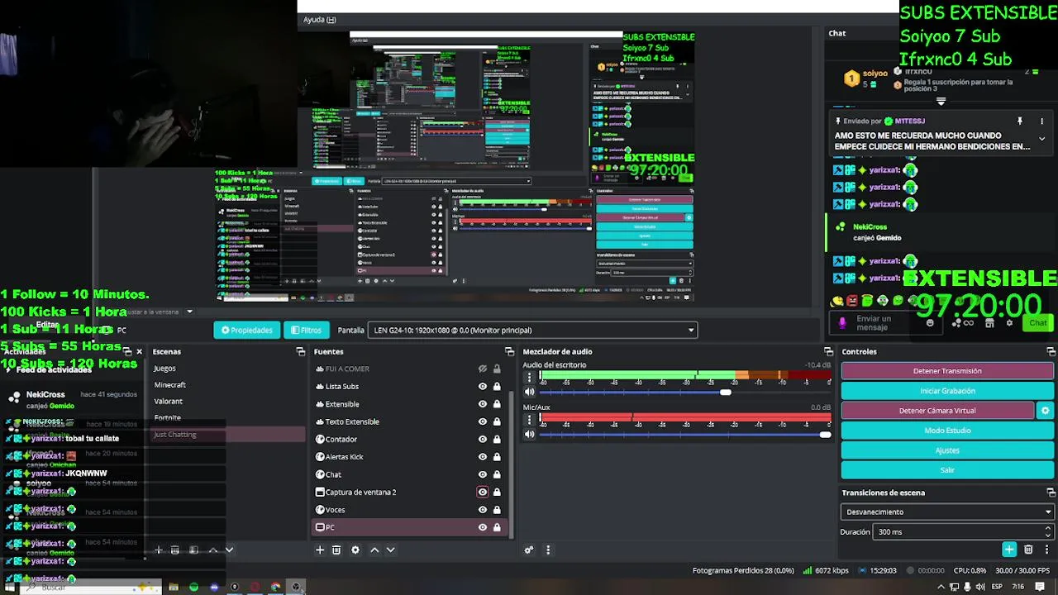Open source properties gear in Fuentes toolbar
The height and width of the screenshot is (595, 1058).
[x=355, y=550]
